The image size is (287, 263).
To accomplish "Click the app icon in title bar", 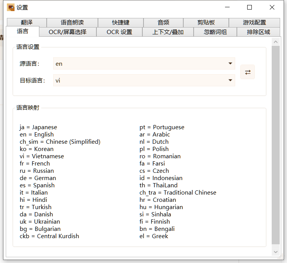I will (x=11, y=8).
